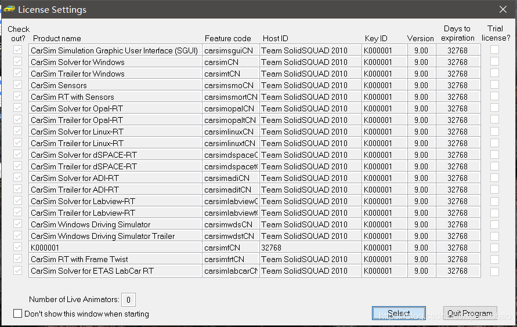Viewport: 517px width, 327px height.
Task: Toggle check out for the carsimfCN row
Action: (18, 247)
